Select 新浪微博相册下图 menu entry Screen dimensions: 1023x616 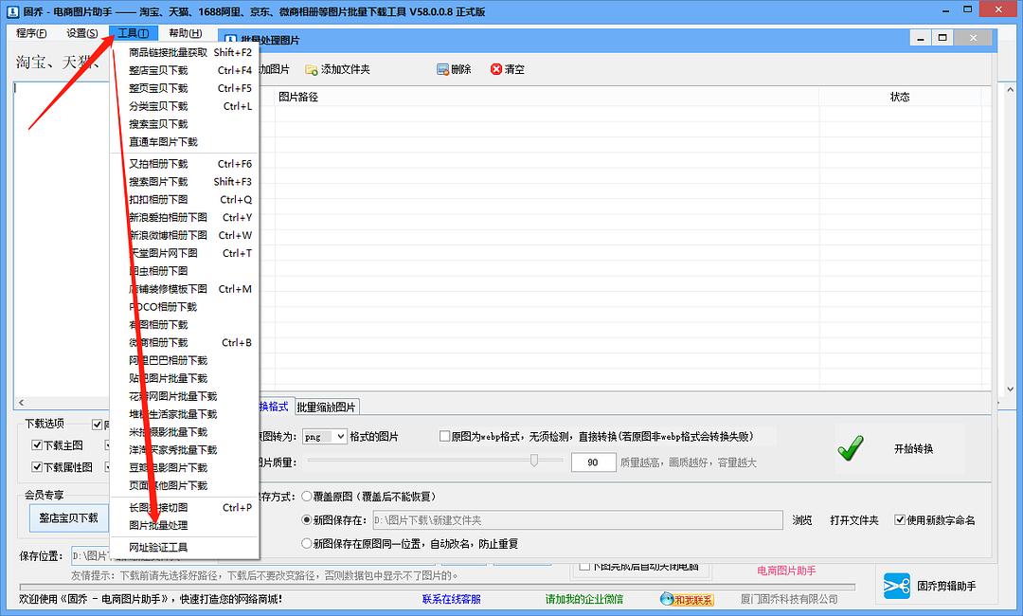coord(186,235)
